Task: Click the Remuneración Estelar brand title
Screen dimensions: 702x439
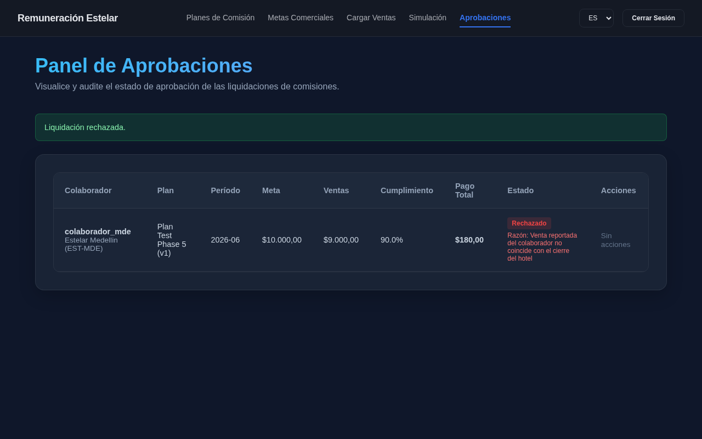Action: coord(67,18)
